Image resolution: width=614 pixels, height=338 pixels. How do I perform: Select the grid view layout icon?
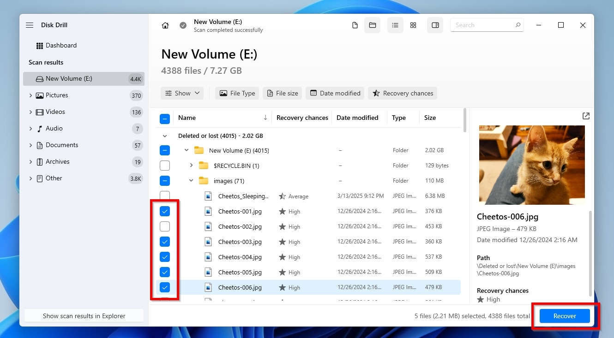coord(413,25)
